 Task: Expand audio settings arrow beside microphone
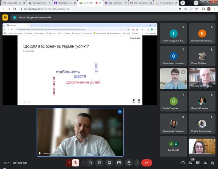click(68, 163)
